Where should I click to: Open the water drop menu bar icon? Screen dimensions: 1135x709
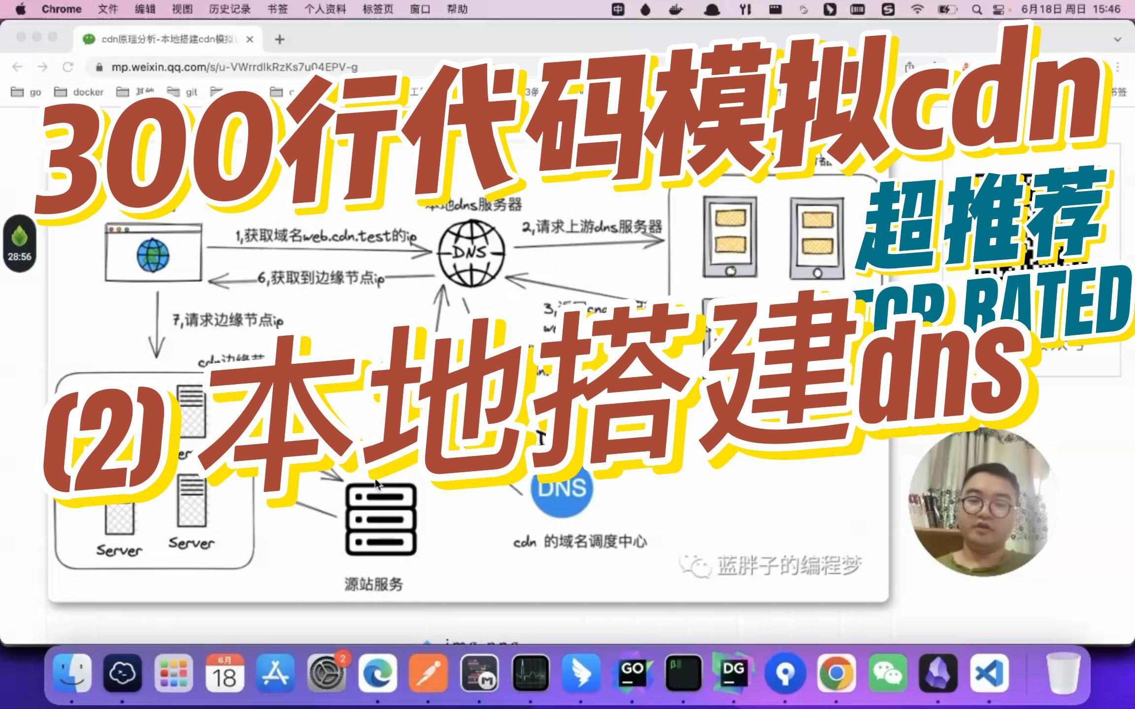(x=645, y=9)
